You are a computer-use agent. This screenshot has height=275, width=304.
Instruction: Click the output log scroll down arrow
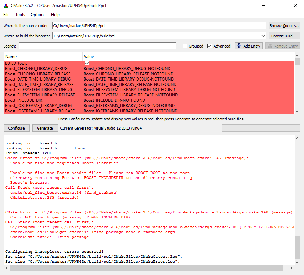297,262
